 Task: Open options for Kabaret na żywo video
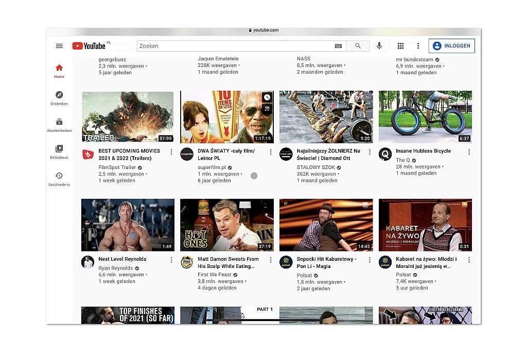click(x=469, y=260)
